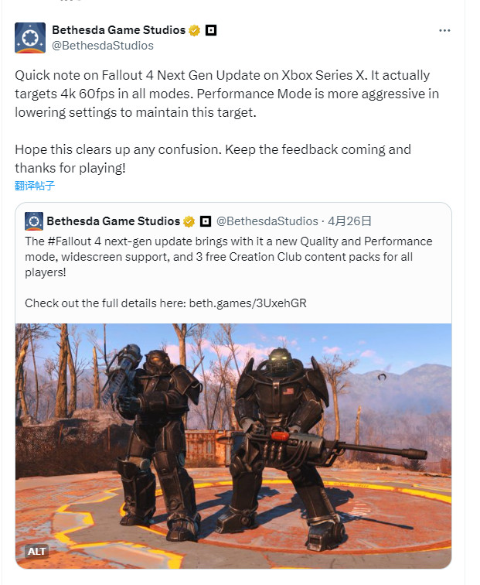Click the square affiliate badge beside main author
480x585 pixels.
coord(211,30)
